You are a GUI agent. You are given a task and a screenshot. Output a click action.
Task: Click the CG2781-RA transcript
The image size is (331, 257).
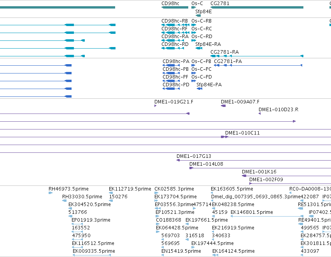(x=257, y=56)
